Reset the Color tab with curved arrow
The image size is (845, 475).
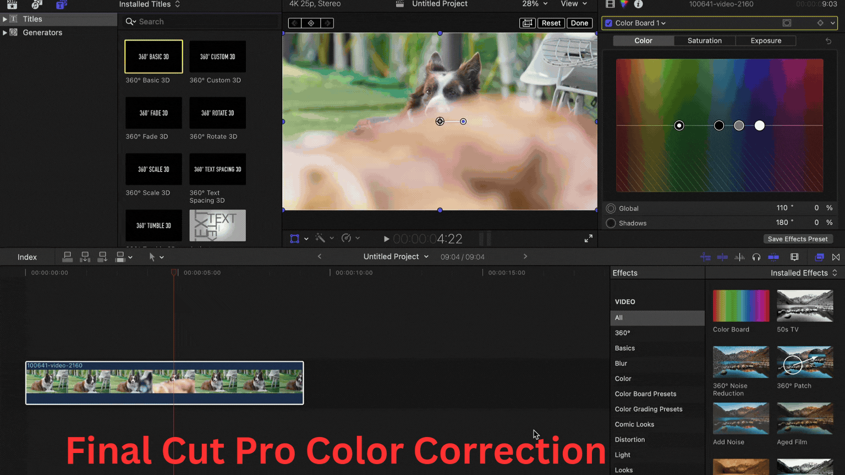(828, 41)
